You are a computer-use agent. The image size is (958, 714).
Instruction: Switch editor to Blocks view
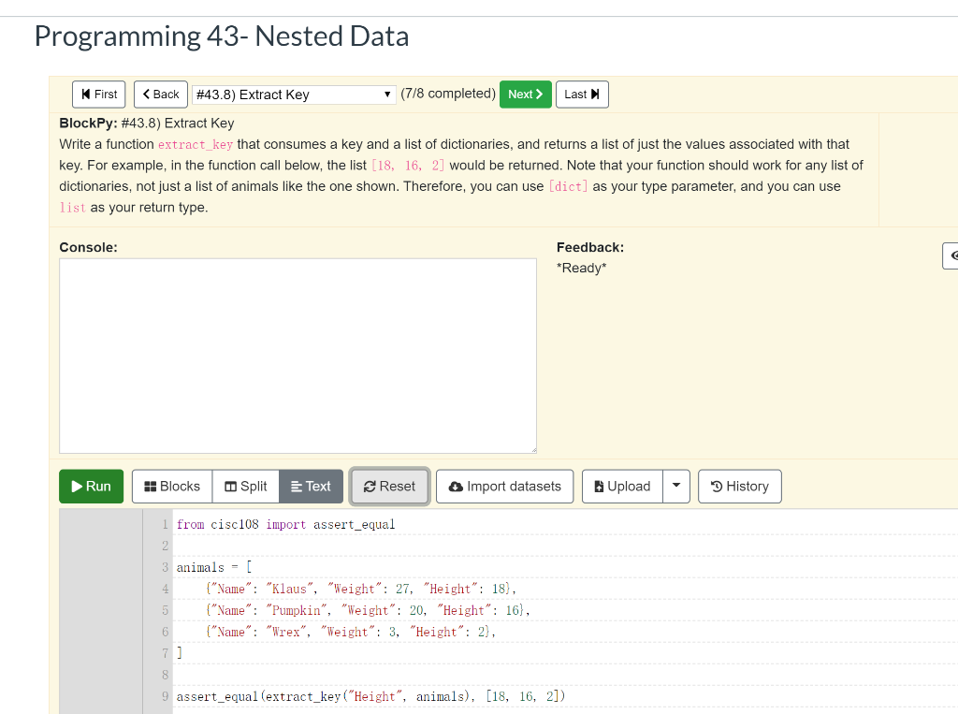172,486
